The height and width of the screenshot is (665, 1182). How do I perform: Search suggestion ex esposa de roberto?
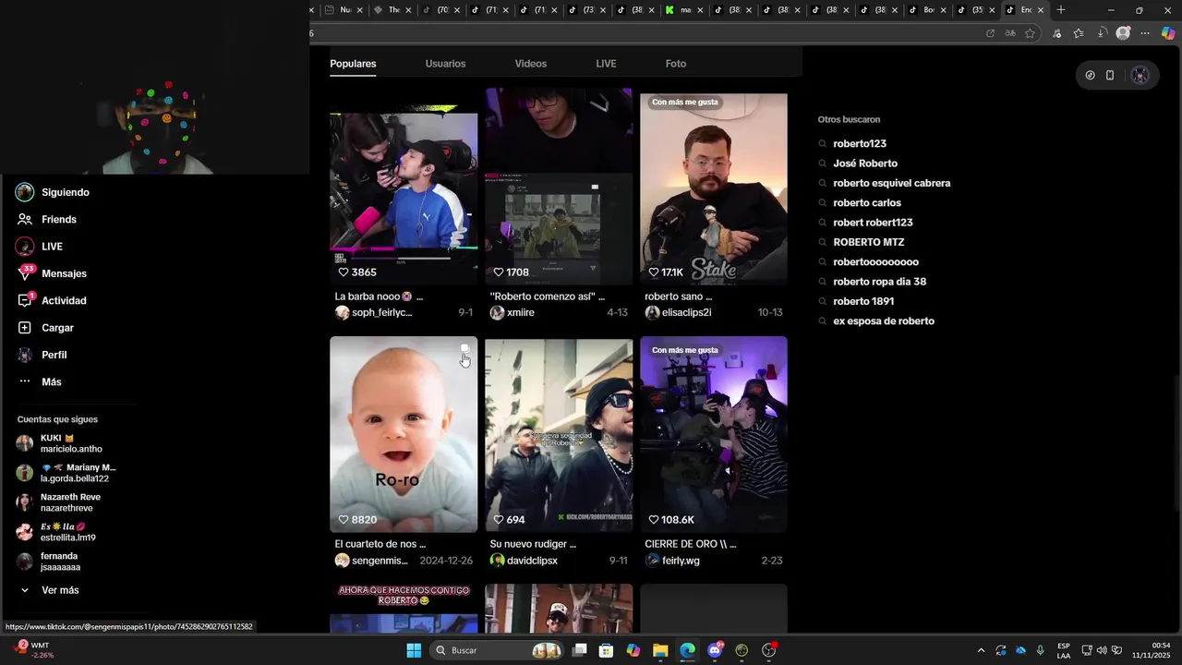tap(883, 321)
